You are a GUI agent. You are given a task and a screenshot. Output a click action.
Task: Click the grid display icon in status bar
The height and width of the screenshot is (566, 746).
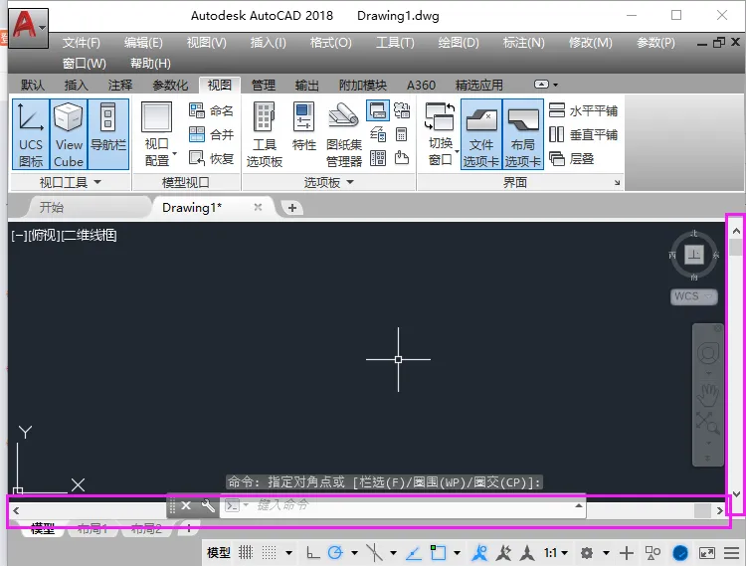[246, 553]
